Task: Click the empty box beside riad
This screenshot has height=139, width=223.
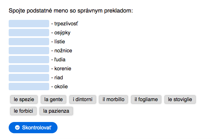Action: point(29,77)
